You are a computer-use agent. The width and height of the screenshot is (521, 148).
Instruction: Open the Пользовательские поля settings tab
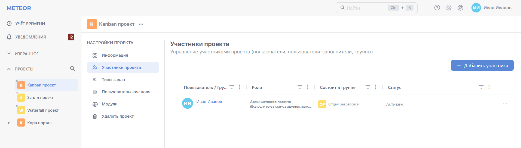point(123,92)
